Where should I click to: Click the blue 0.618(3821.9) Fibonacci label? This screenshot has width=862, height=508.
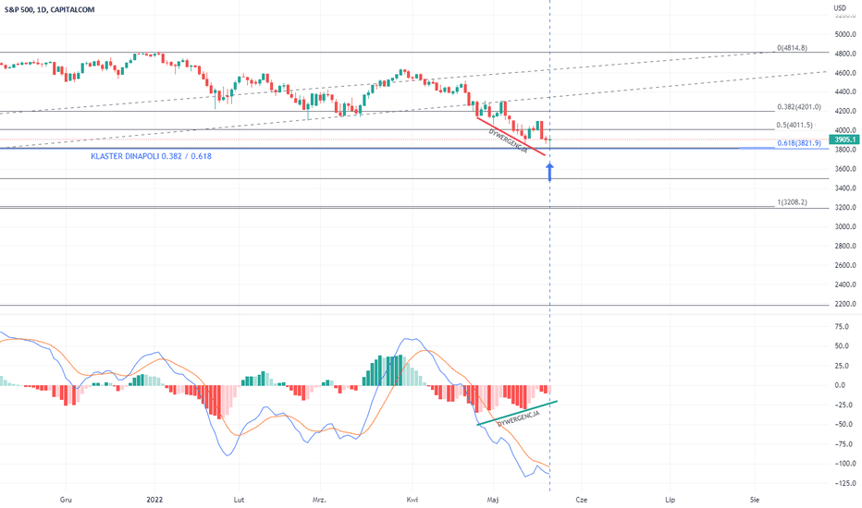(x=799, y=143)
